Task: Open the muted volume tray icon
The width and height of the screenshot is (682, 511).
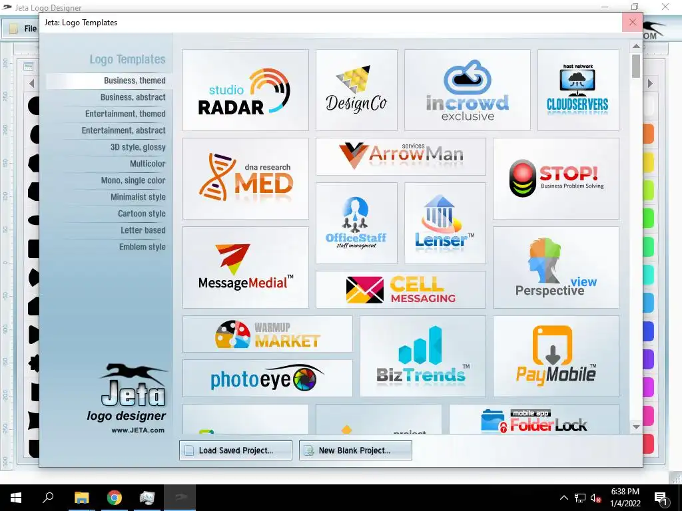Action: click(x=595, y=498)
